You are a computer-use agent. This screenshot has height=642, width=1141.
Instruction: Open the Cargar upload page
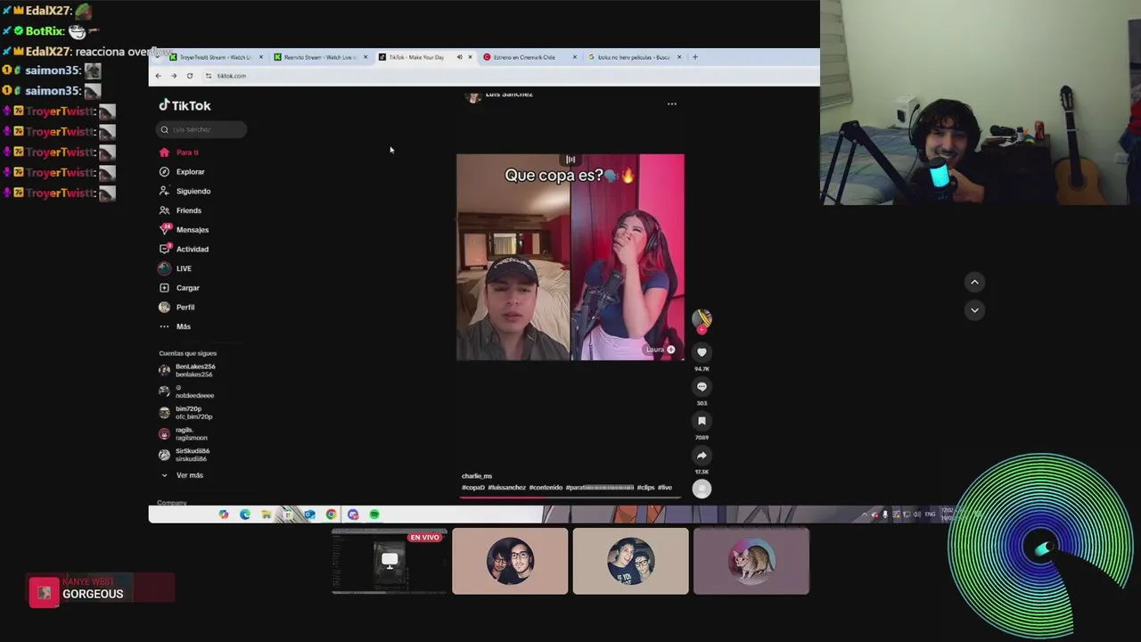click(x=179, y=288)
